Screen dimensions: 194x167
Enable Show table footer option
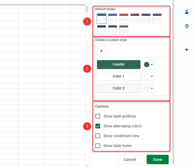coord(98,146)
